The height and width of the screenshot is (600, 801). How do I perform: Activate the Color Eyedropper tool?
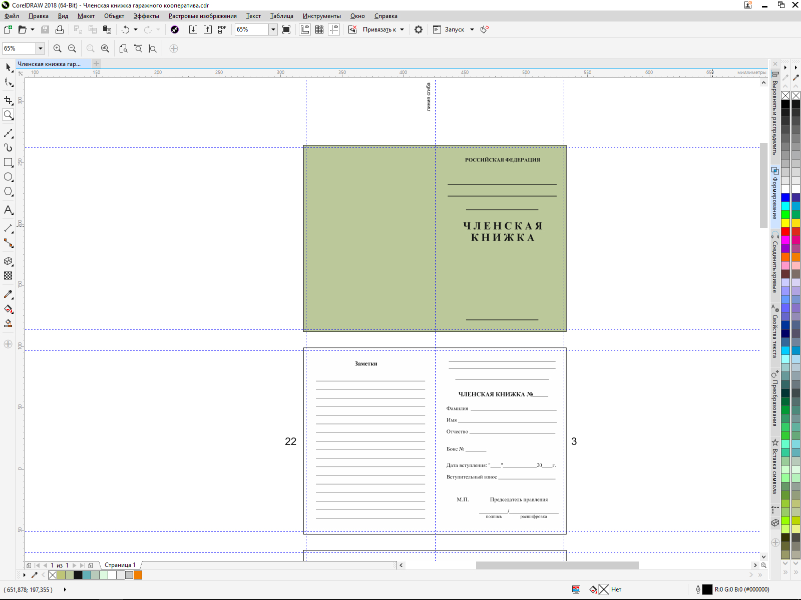click(8, 294)
